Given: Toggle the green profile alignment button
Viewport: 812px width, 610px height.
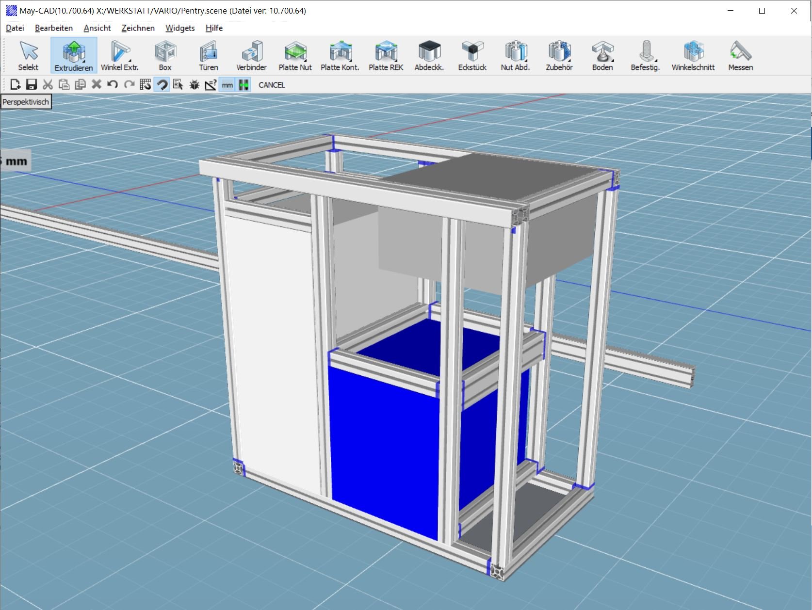Looking at the screenshot, I should point(243,85).
